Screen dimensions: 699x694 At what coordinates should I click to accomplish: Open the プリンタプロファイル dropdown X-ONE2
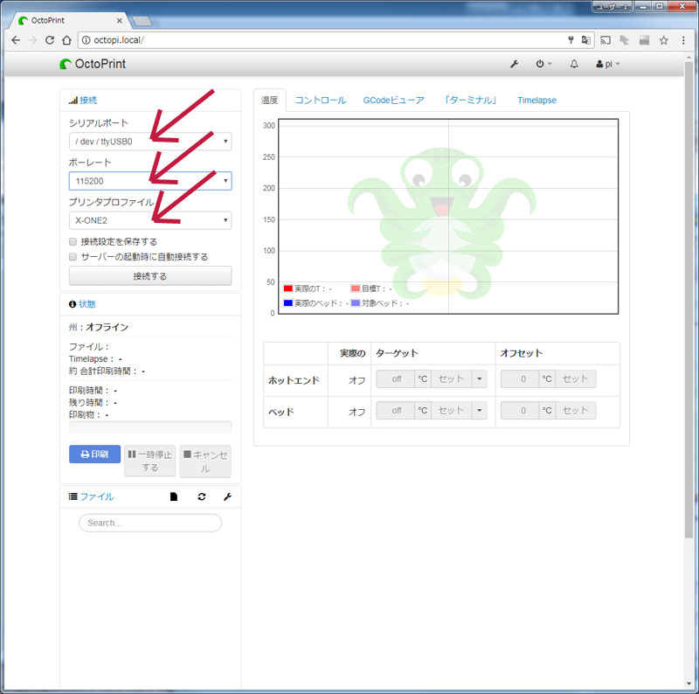pos(150,220)
